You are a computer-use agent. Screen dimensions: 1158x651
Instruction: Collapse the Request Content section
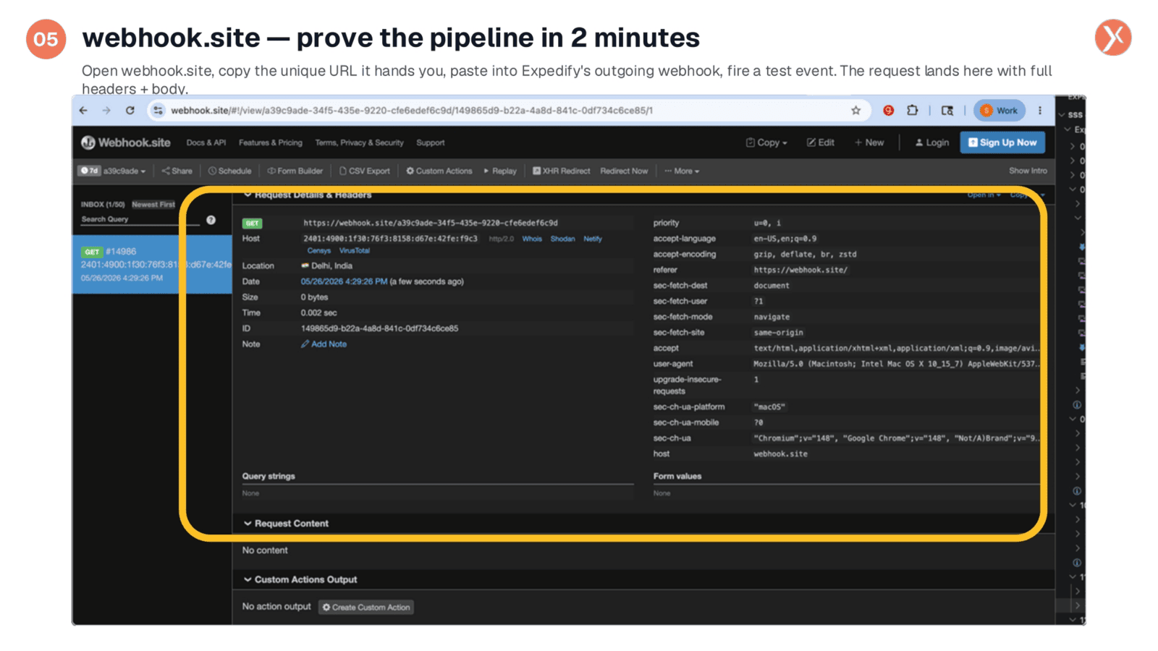point(286,523)
